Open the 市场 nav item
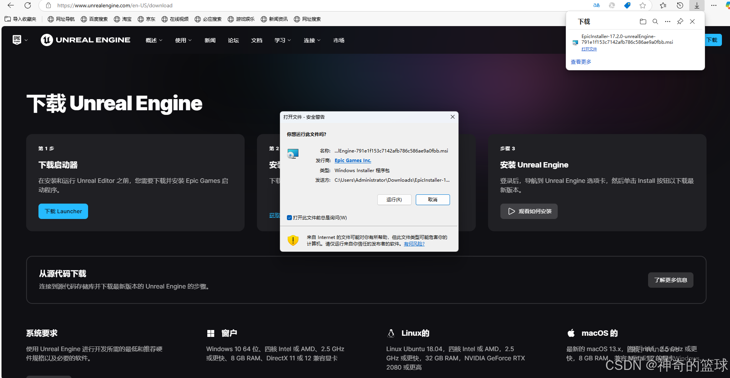 [339, 40]
